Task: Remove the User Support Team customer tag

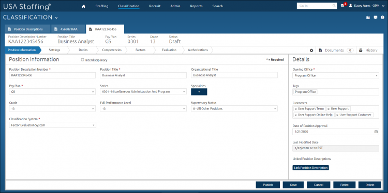Action: 295,109
